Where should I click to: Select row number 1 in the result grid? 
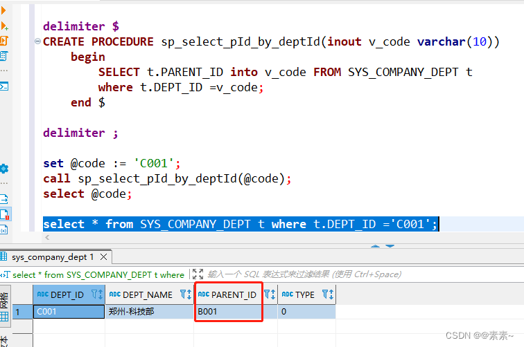22,312
